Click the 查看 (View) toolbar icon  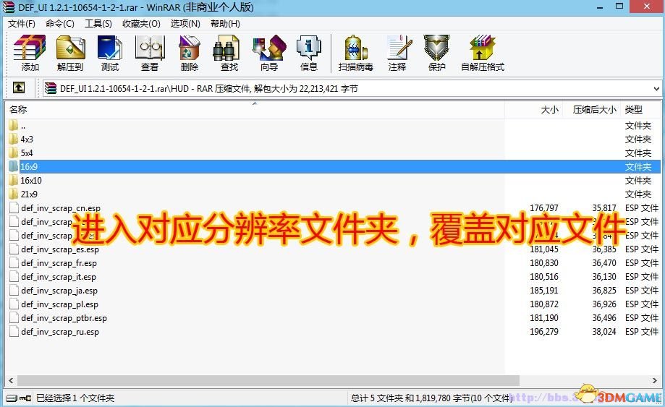tap(149, 53)
